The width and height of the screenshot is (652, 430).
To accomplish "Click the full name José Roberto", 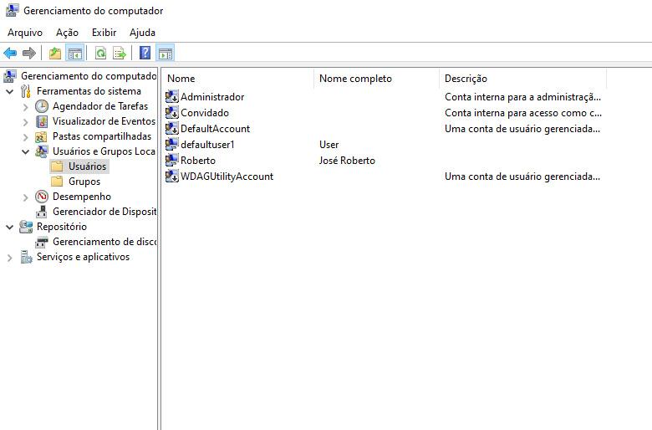I will coord(347,160).
